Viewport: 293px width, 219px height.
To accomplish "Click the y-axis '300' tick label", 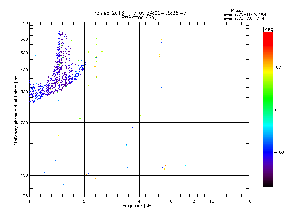I will 25,92.
